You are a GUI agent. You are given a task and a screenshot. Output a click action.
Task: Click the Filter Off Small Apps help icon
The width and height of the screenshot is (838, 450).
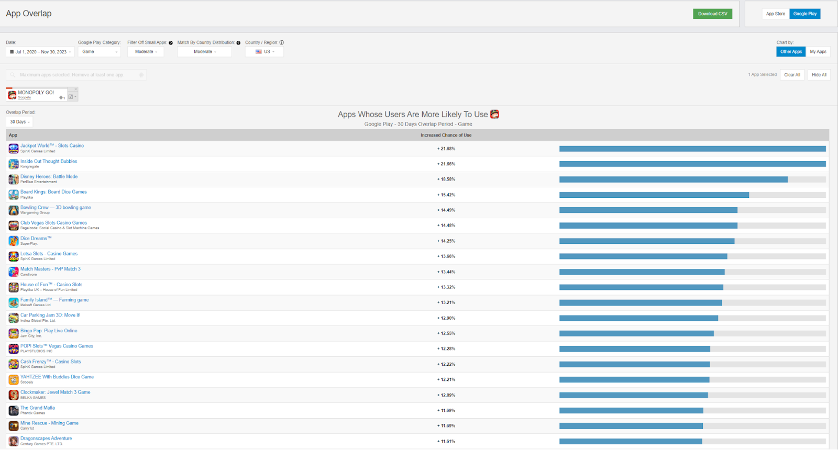171,43
